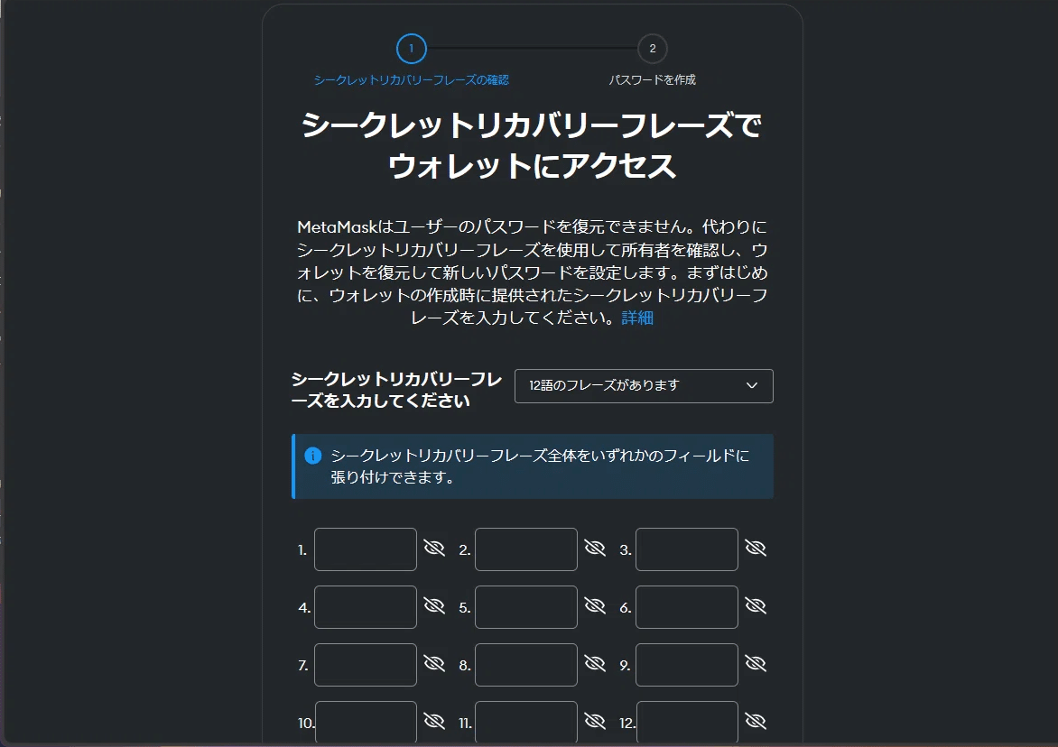Image resolution: width=1058 pixels, height=747 pixels.
Task: Click info banner text about pasting phrase
Action: click(540, 466)
